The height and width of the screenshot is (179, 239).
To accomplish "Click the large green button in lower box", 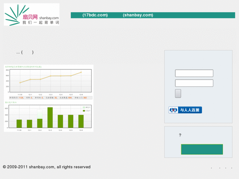I will coord(202,149).
